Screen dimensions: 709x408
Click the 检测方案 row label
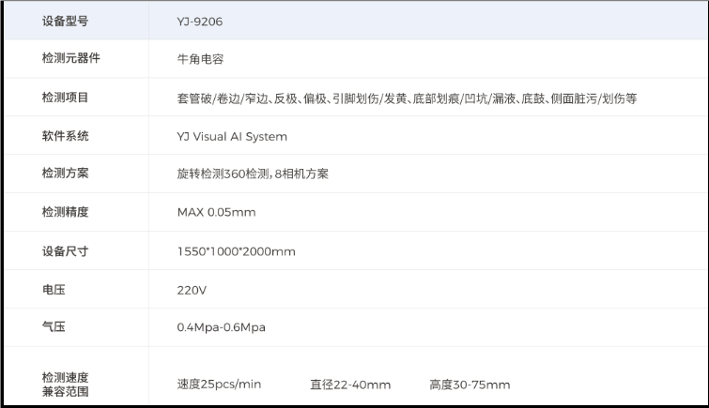point(65,174)
